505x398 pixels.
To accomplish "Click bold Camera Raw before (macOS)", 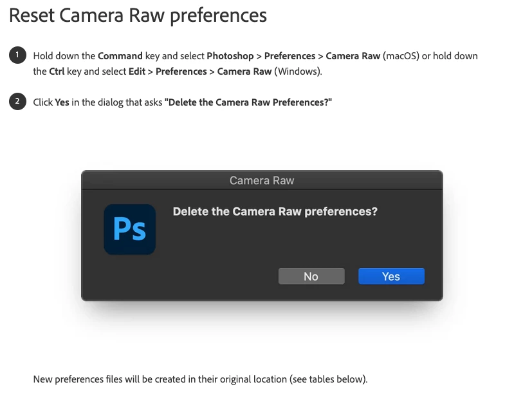I will point(353,56).
